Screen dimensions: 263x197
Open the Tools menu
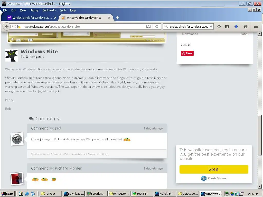pyautogui.click(x=63, y=10)
